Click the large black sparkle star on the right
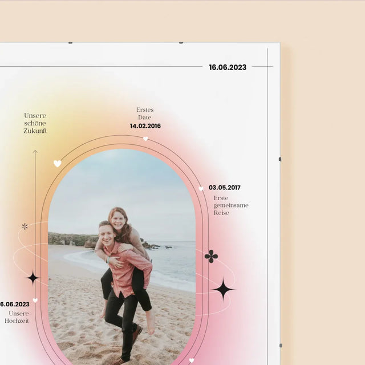 click(223, 289)
